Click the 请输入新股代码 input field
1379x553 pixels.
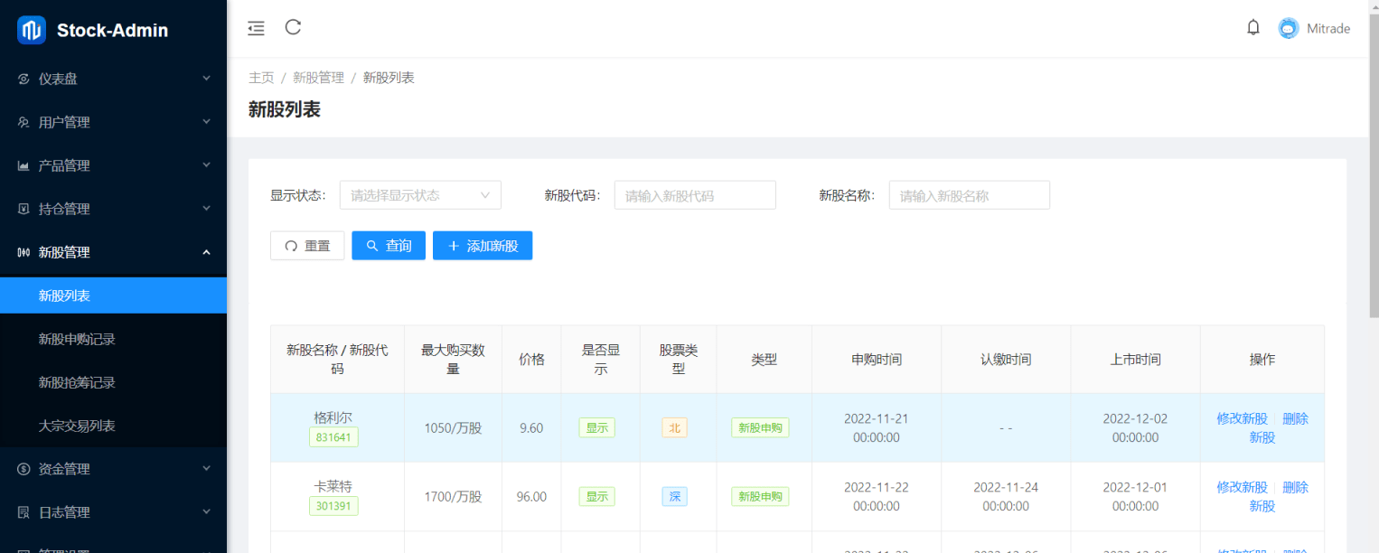coord(695,194)
